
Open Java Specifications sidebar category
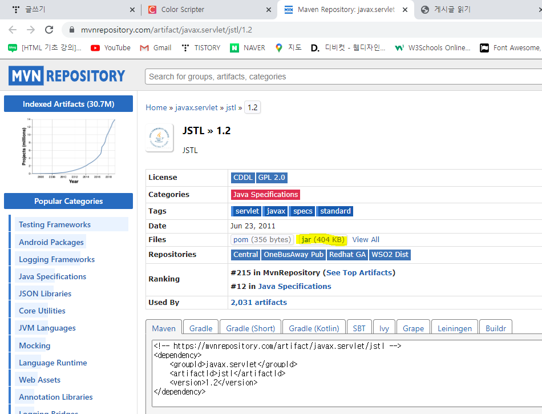tap(52, 276)
